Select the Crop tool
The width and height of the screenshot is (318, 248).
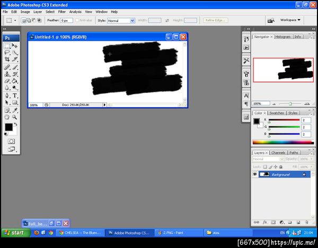[7, 59]
